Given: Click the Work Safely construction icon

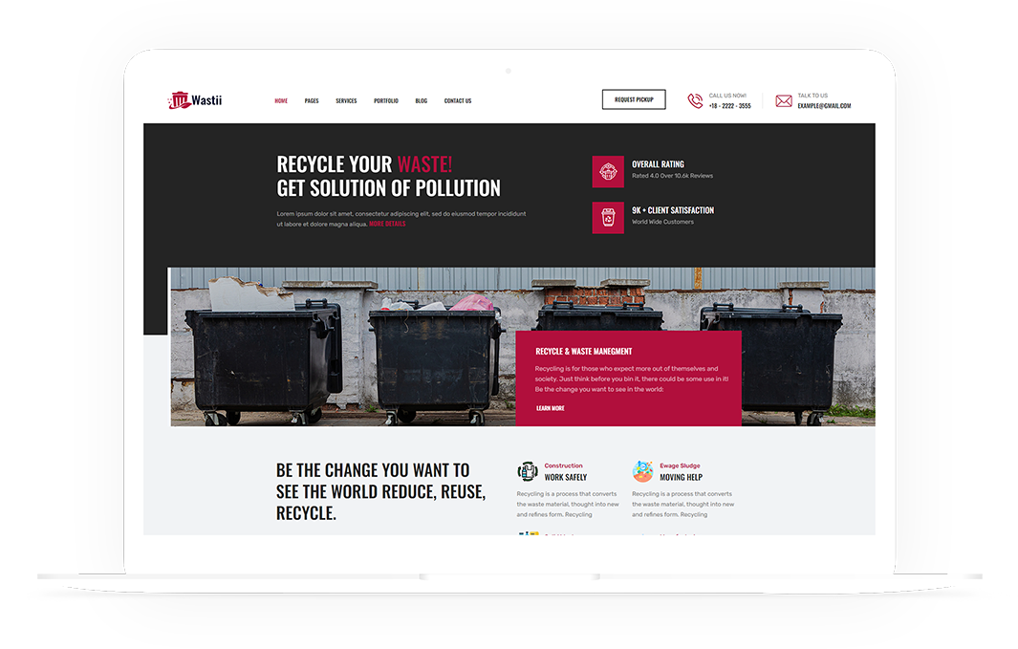Looking at the screenshot, I should point(528,471).
